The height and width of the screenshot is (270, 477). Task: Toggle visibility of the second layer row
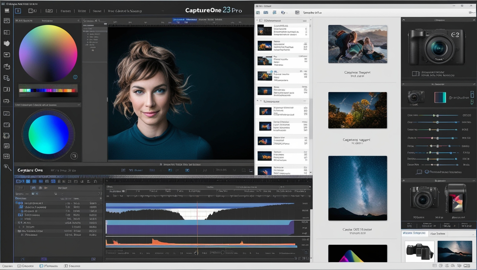(x=21, y=207)
